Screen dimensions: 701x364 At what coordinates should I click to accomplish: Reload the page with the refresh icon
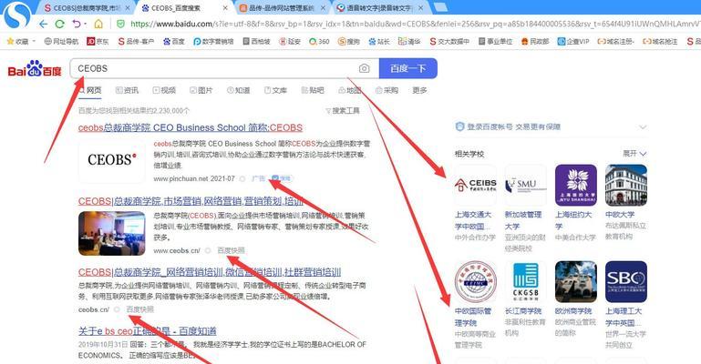(59, 24)
